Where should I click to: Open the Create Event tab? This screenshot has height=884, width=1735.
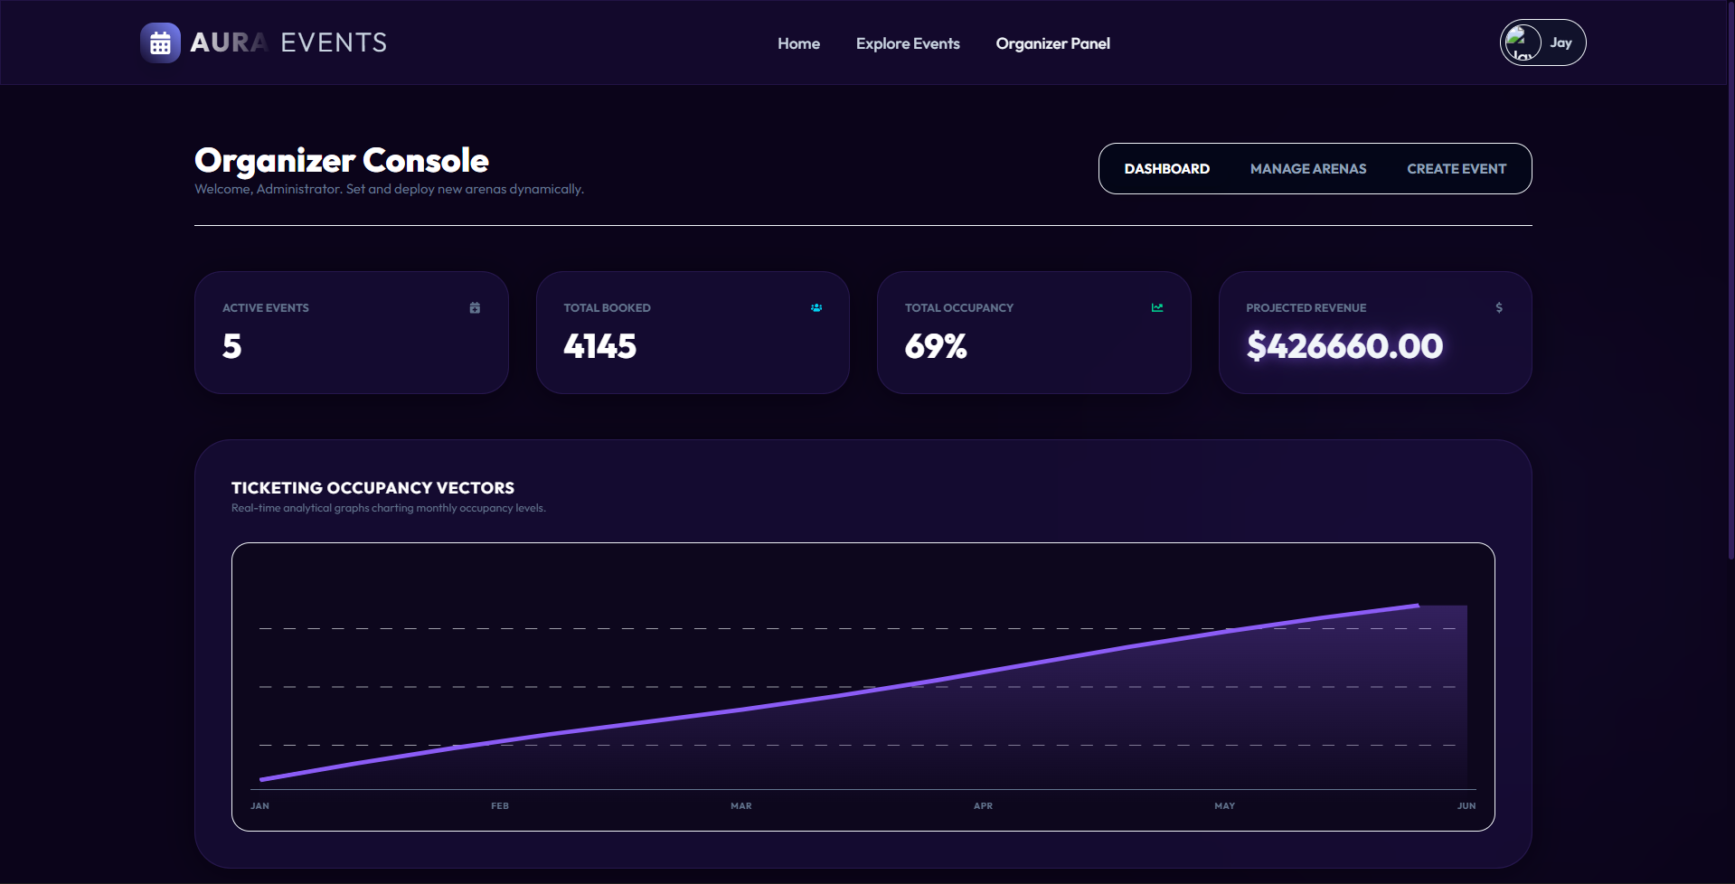click(x=1457, y=169)
